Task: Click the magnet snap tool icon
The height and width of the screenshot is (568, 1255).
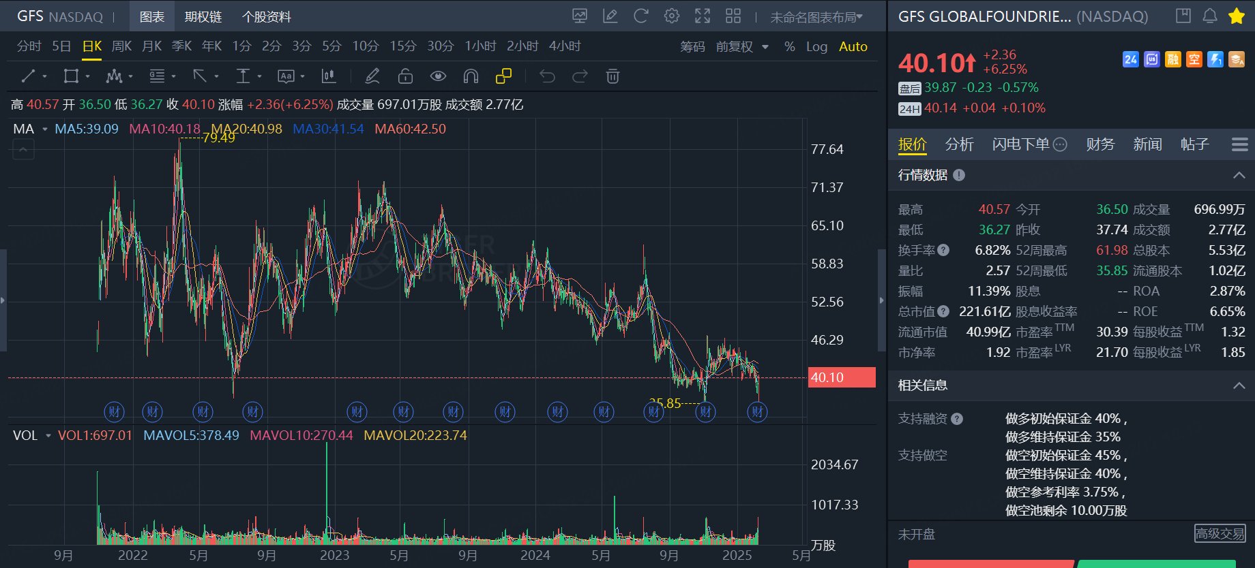Action: coord(471,76)
